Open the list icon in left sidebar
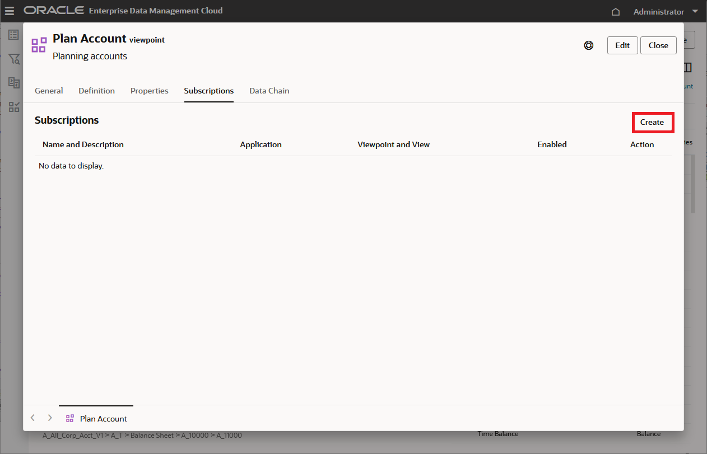The width and height of the screenshot is (707, 454). click(x=14, y=35)
